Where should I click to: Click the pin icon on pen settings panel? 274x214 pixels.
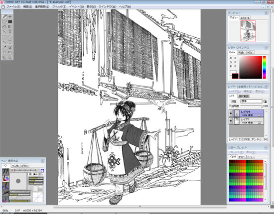tap(42, 161)
